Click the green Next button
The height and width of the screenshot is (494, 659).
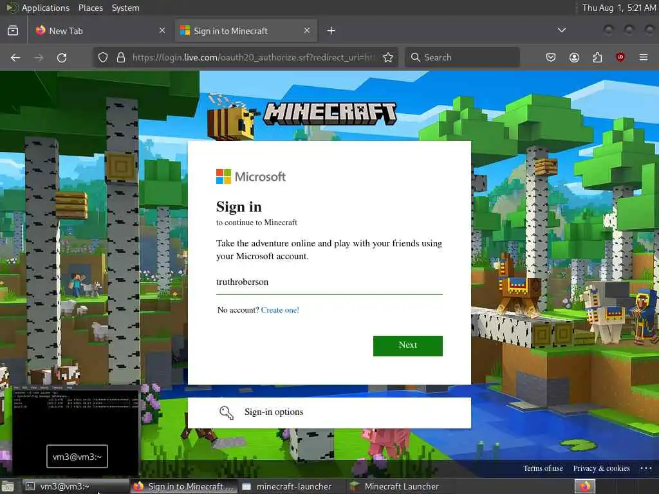pyautogui.click(x=407, y=345)
